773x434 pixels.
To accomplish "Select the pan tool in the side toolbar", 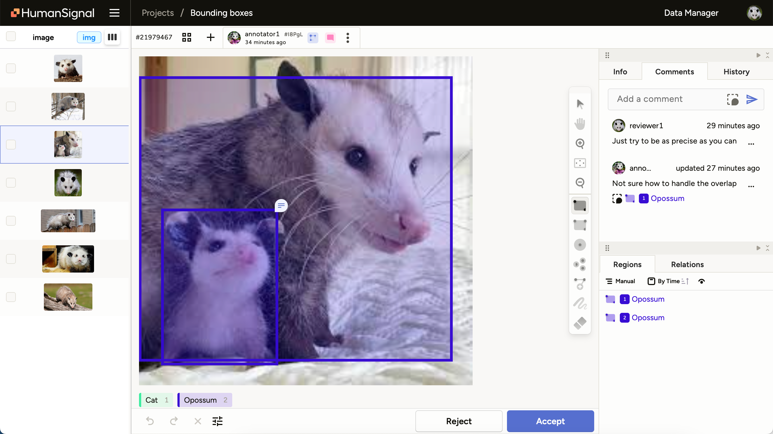I will [579, 124].
